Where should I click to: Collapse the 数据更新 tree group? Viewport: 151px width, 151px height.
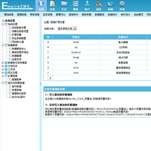tap(3, 45)
